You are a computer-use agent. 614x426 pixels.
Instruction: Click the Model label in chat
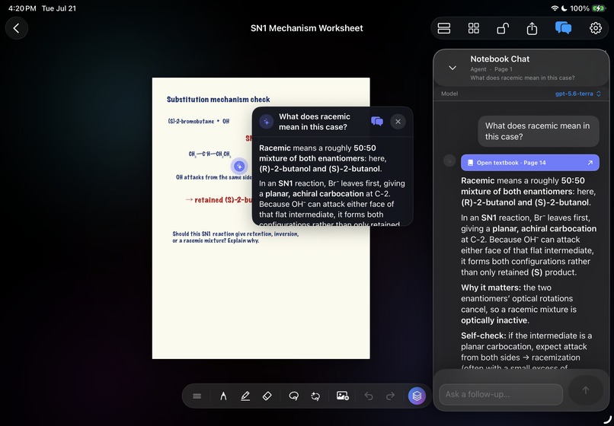tap(449, 94)
